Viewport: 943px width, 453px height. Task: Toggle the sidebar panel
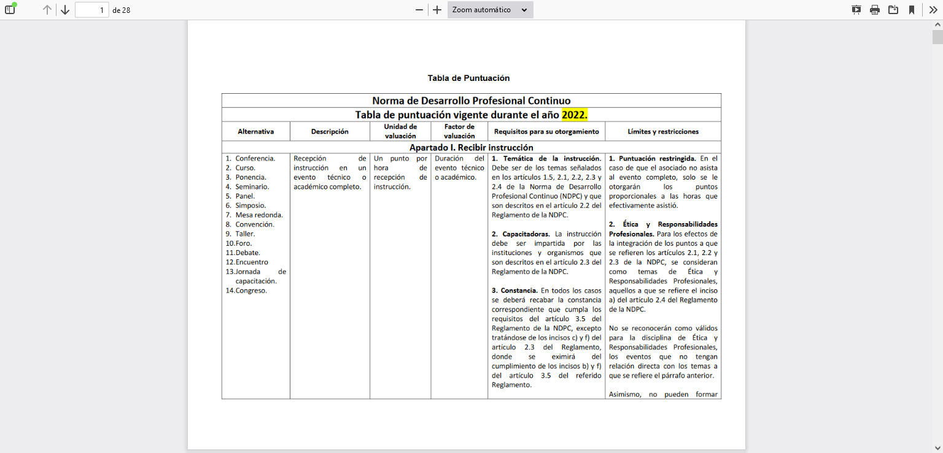pyautogui.click(x=10, y=10)
